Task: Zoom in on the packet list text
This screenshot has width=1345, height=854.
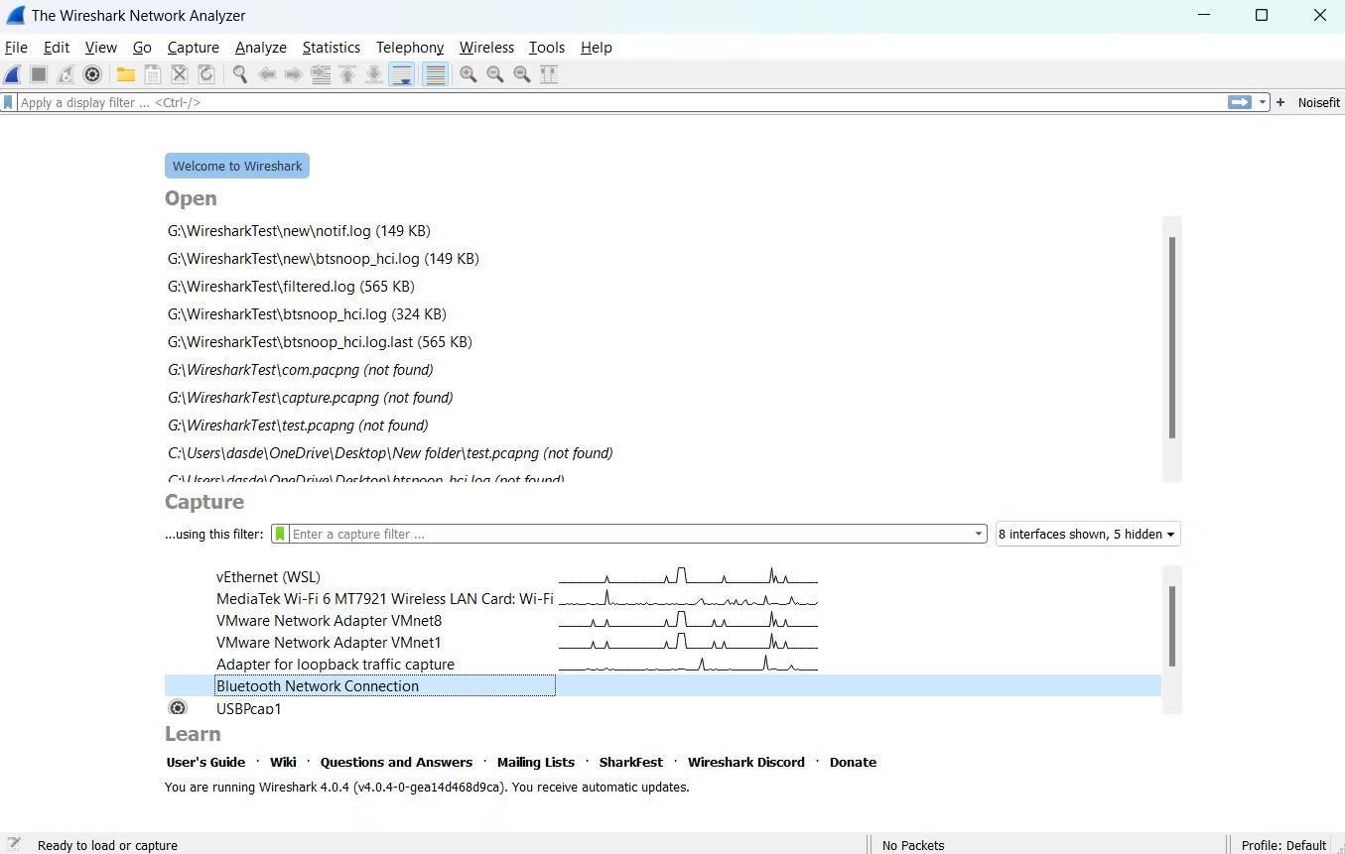Action: [x=469, y=73]
